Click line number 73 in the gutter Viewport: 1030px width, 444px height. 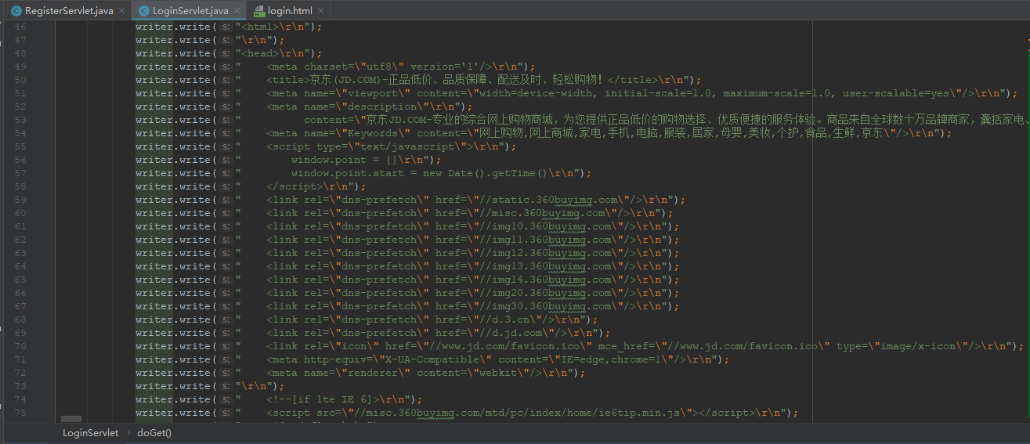click(20, 386)
